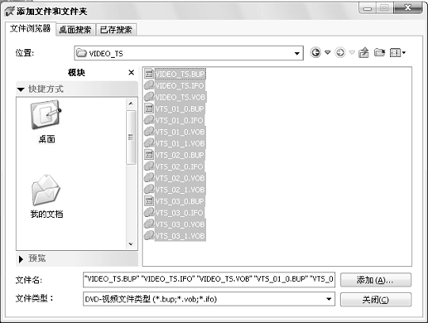
Task: Click in the 文件名 input field
Action: pos(209,279)
